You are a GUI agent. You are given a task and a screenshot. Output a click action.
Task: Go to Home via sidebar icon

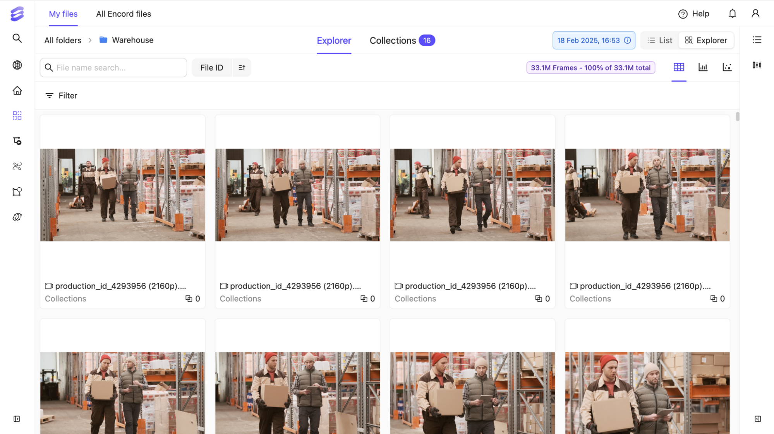pos(17,91)
